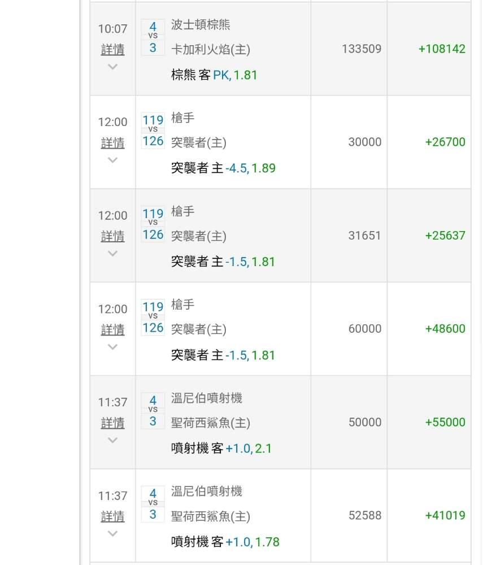Image resolution: width=496 pixels, height=565 pixels.
Task: Click the 4 vs 3 score in the 52588 row
Action: tap(153, 504)
